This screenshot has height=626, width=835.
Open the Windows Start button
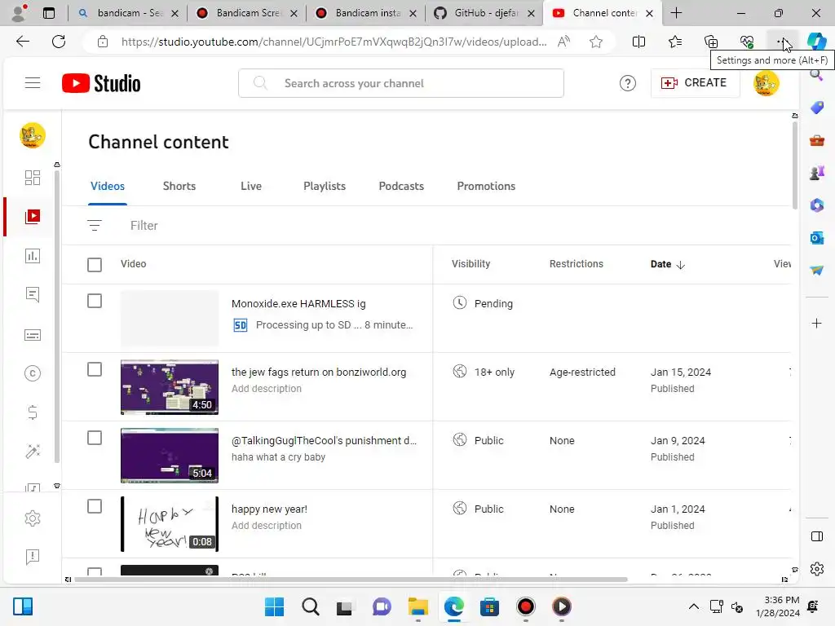tap(274, 606)
